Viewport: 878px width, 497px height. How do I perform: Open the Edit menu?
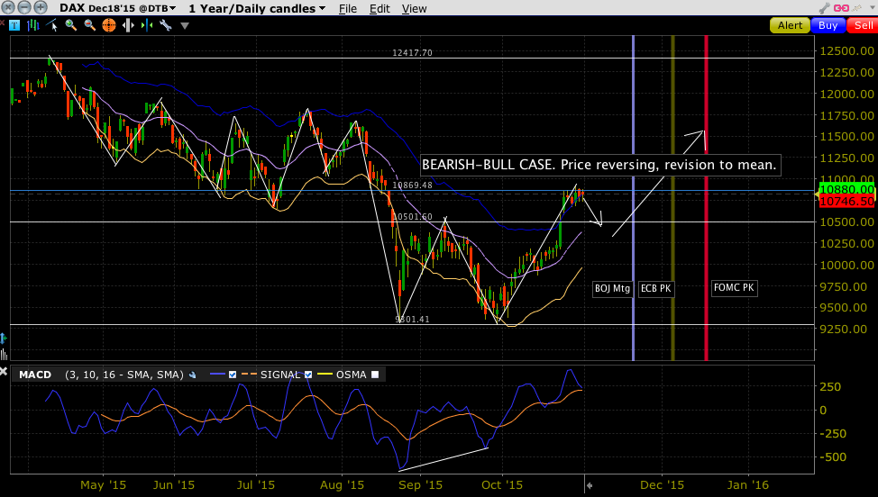(380, 8)
